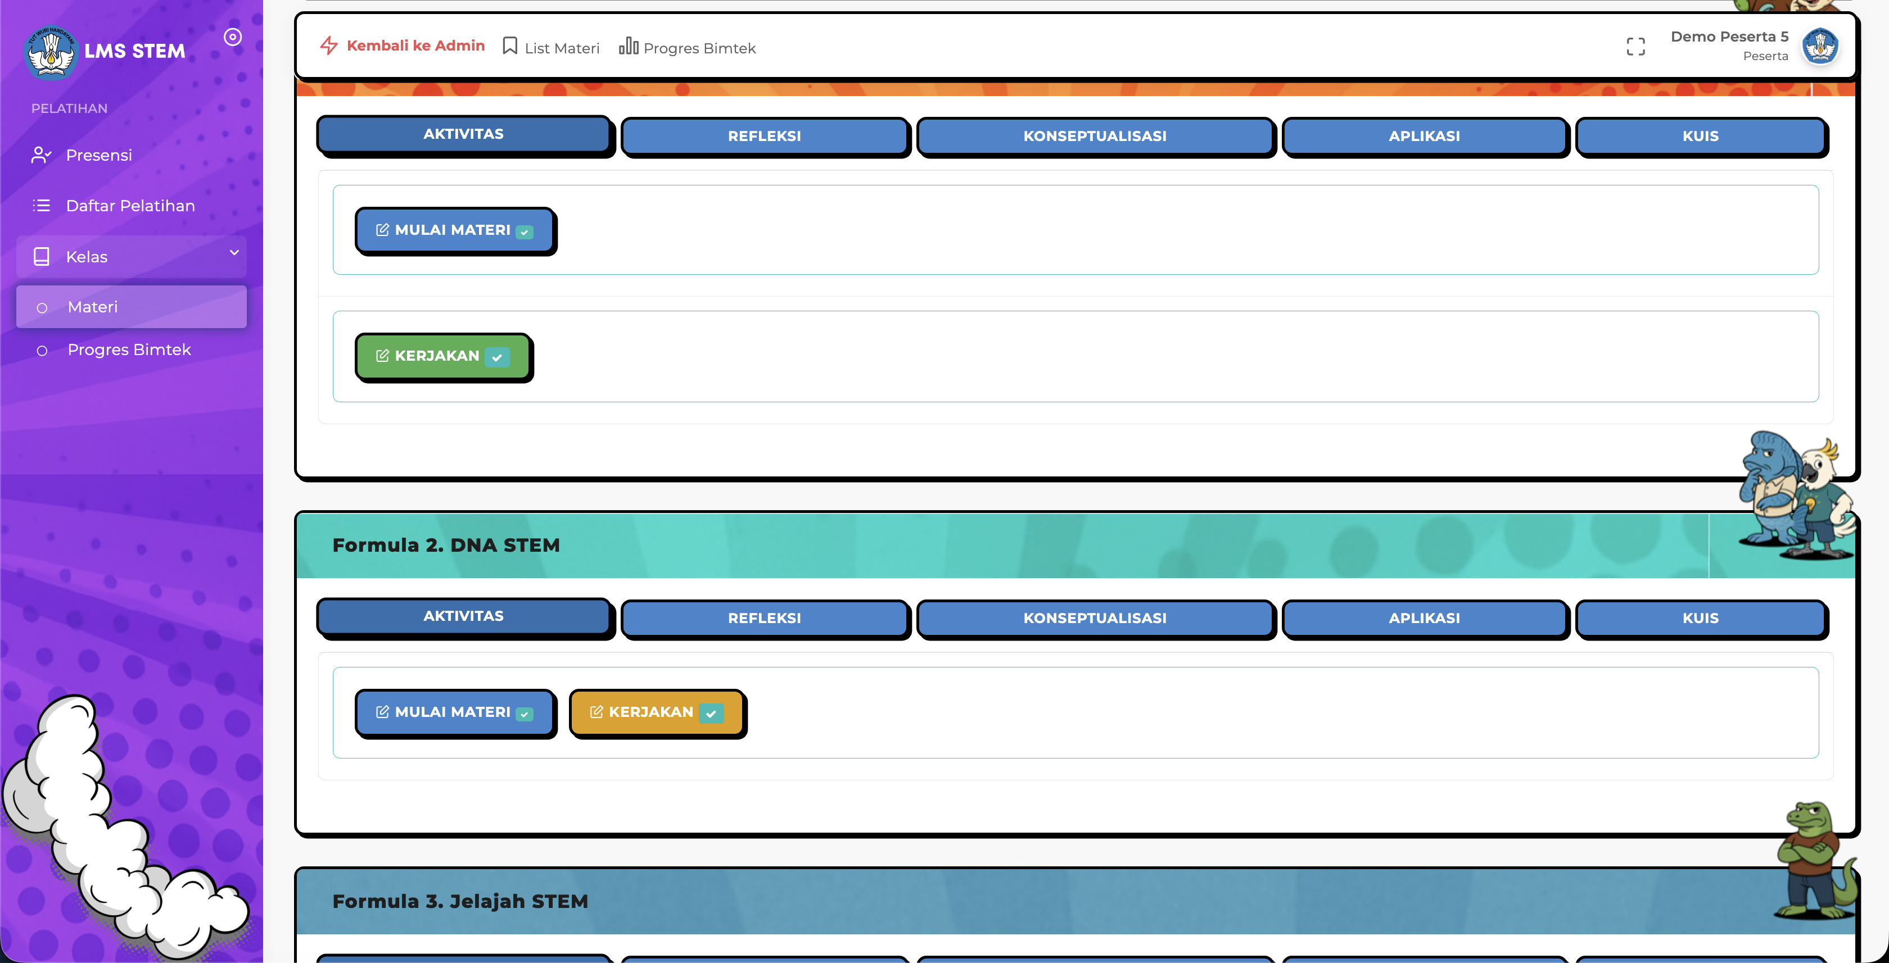1889x963 pixels.
Task: Open the KUIS tab under Formula 2
Action: coord(1700,618)
